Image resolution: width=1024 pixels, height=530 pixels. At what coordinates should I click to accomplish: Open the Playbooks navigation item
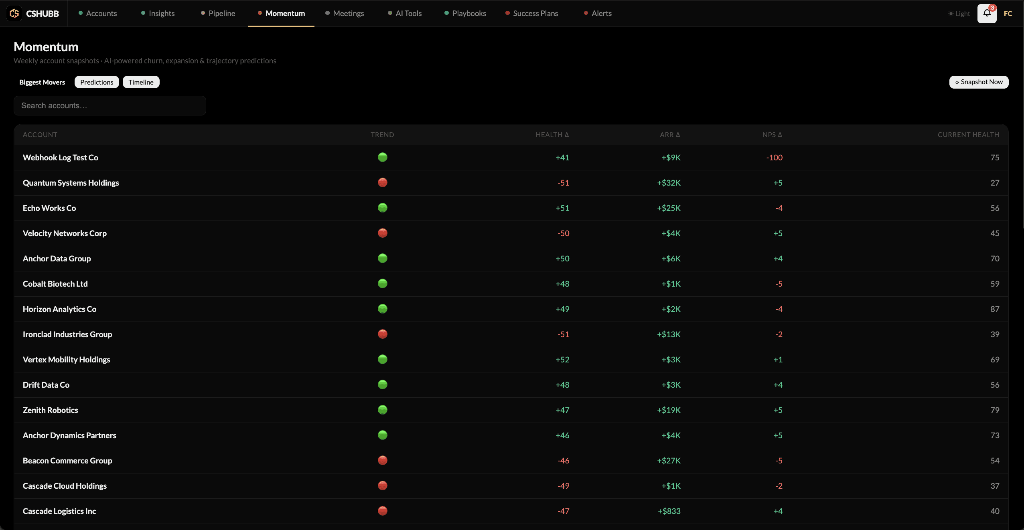[465, 13]
